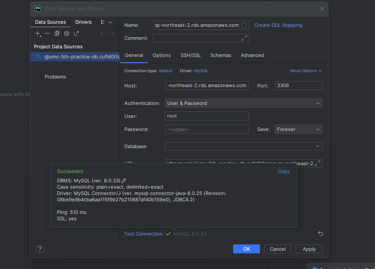Image resolution: width=375 pixels, height=269 pixels.
Task: Navigate back with left arrow
Action: 102,34
